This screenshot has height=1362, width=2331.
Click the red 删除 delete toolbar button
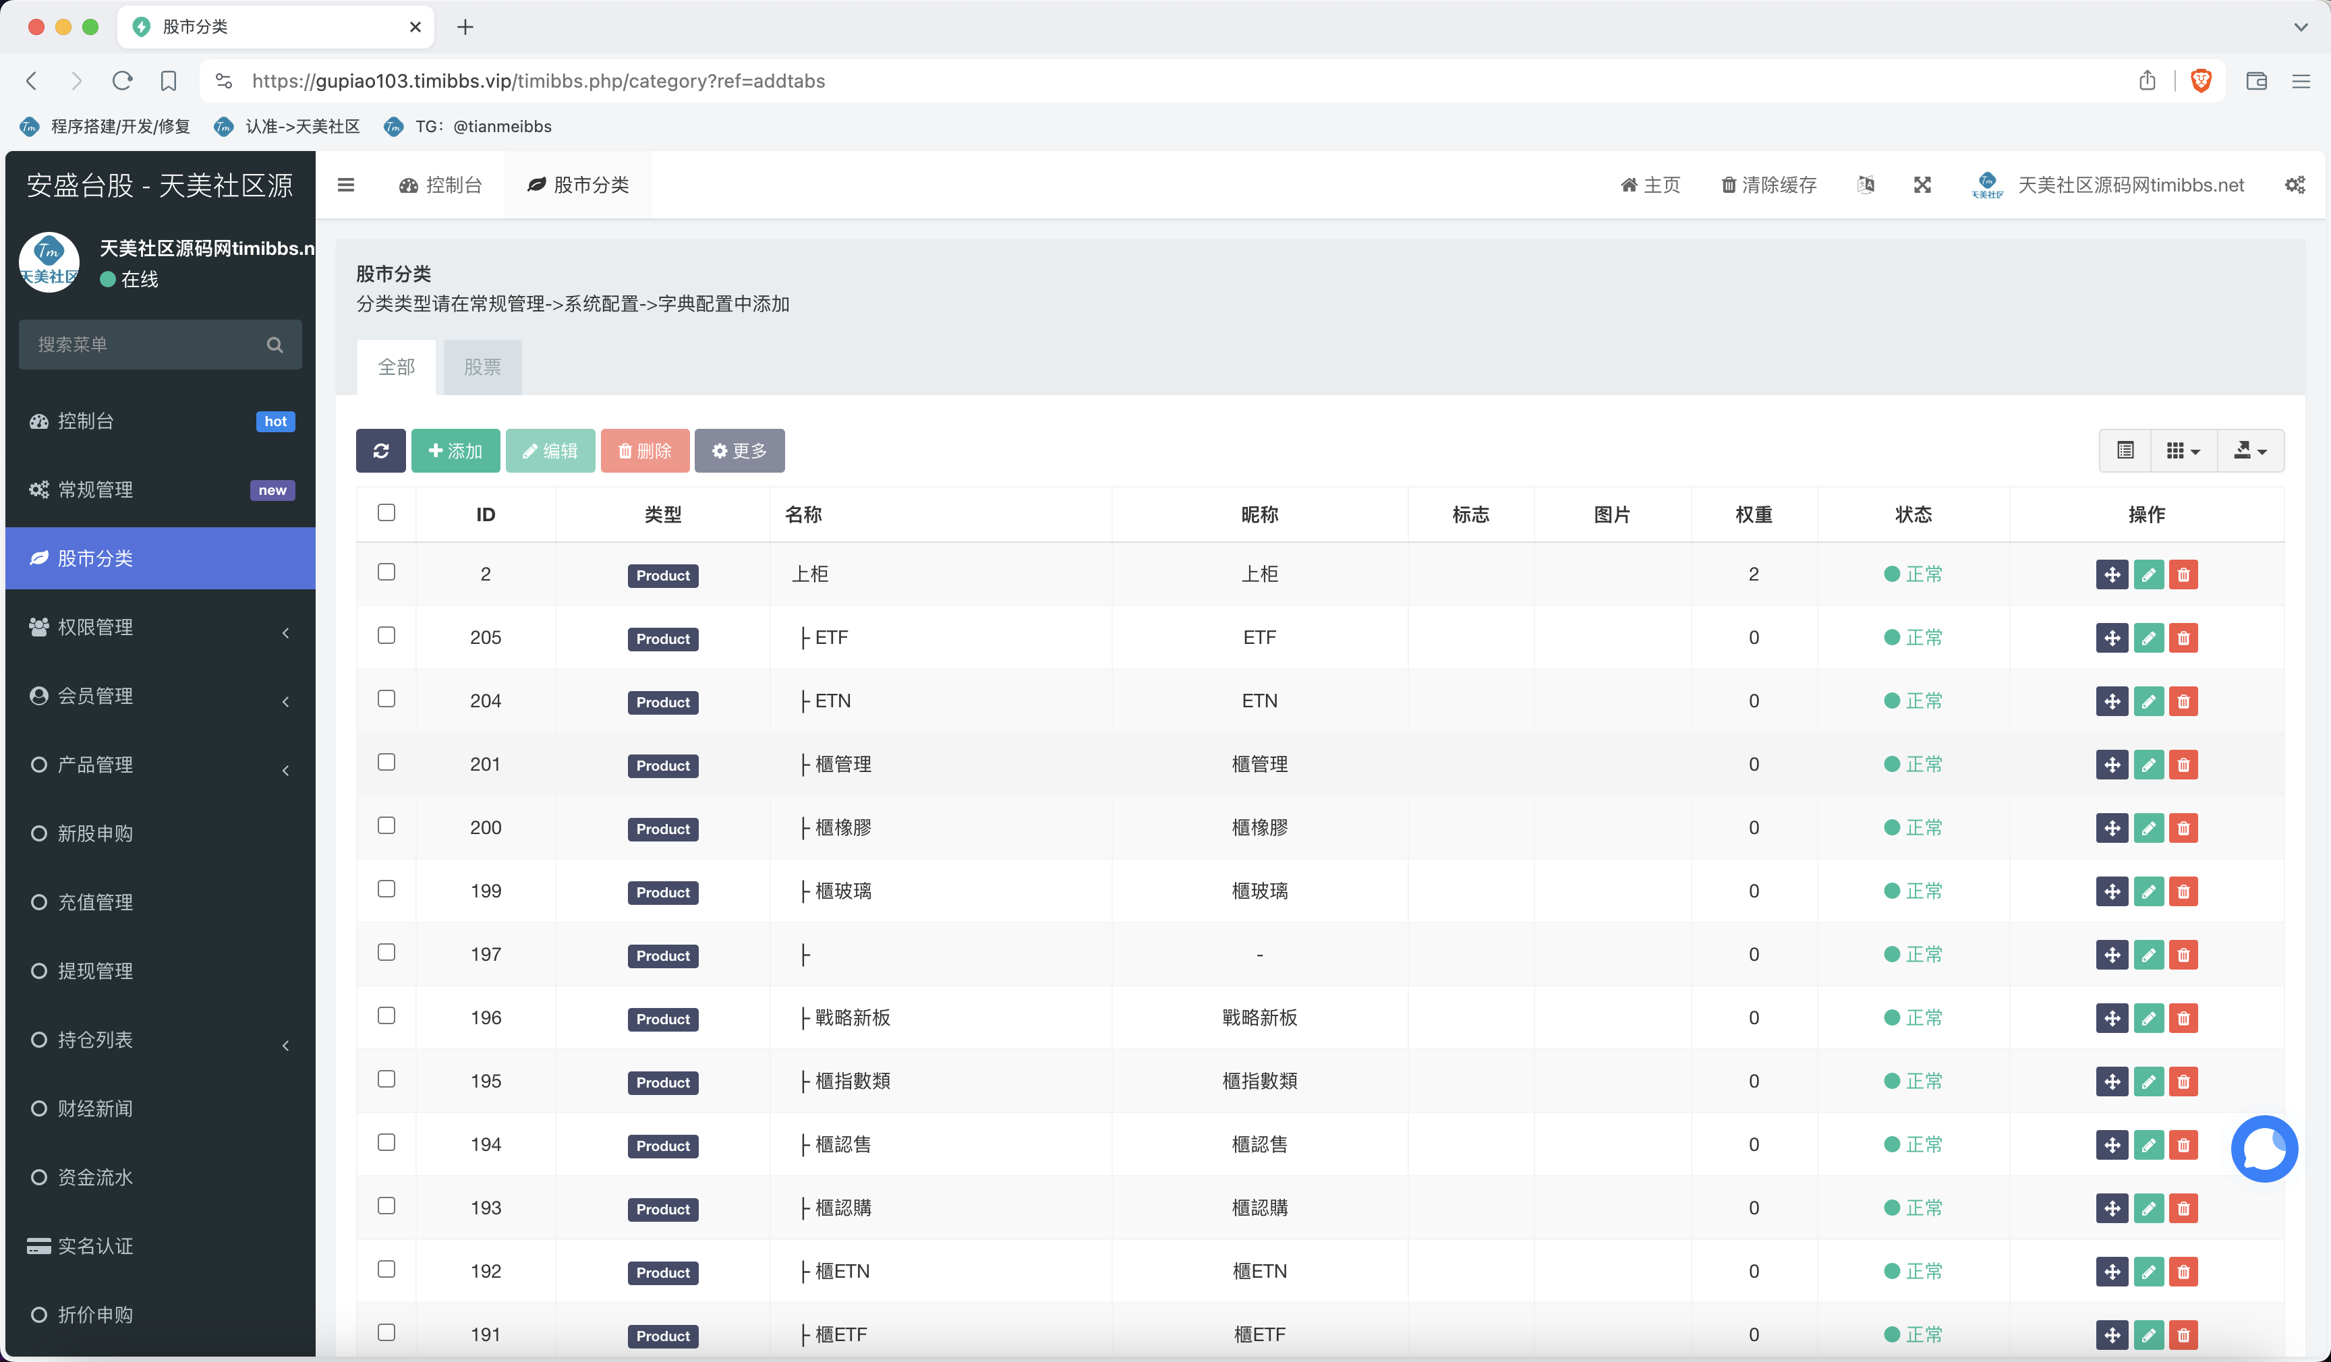click(x=645, y=450)
